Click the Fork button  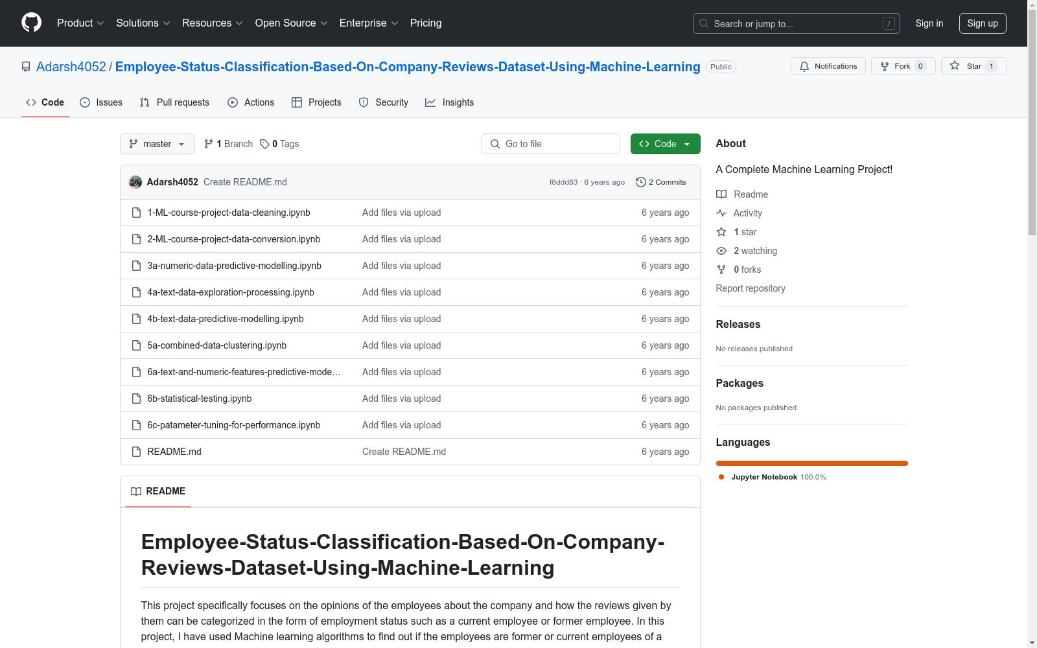903,66
